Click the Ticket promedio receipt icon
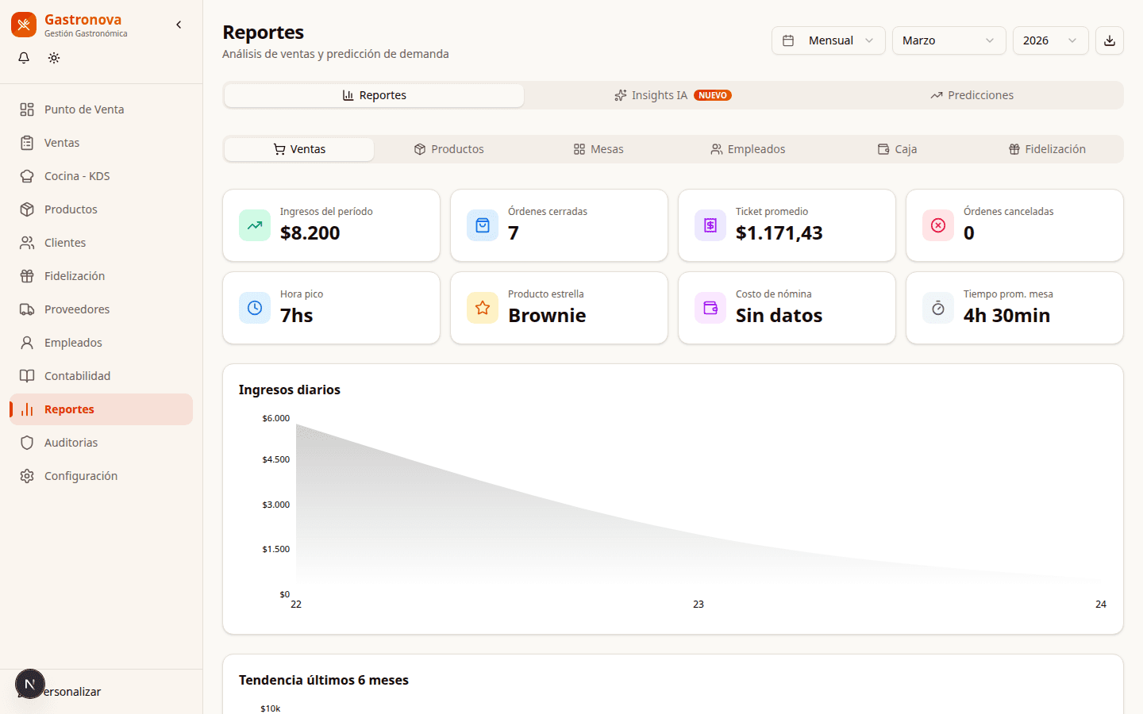Screen dimensions: 1143x714 coord(710,225)
